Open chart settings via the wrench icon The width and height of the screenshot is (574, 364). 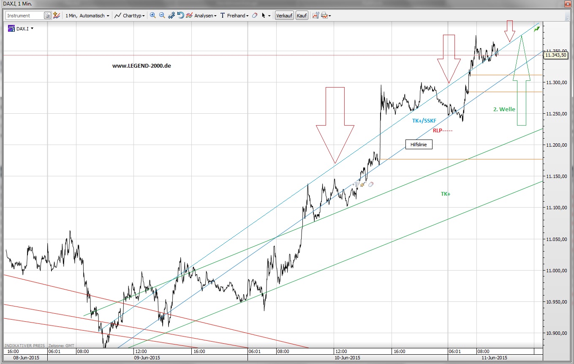pos(315,15)
